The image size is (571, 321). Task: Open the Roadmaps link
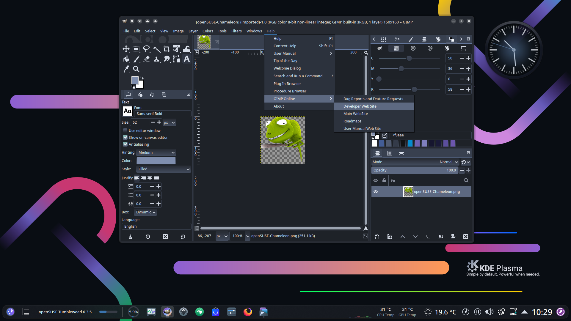point(374,121)
